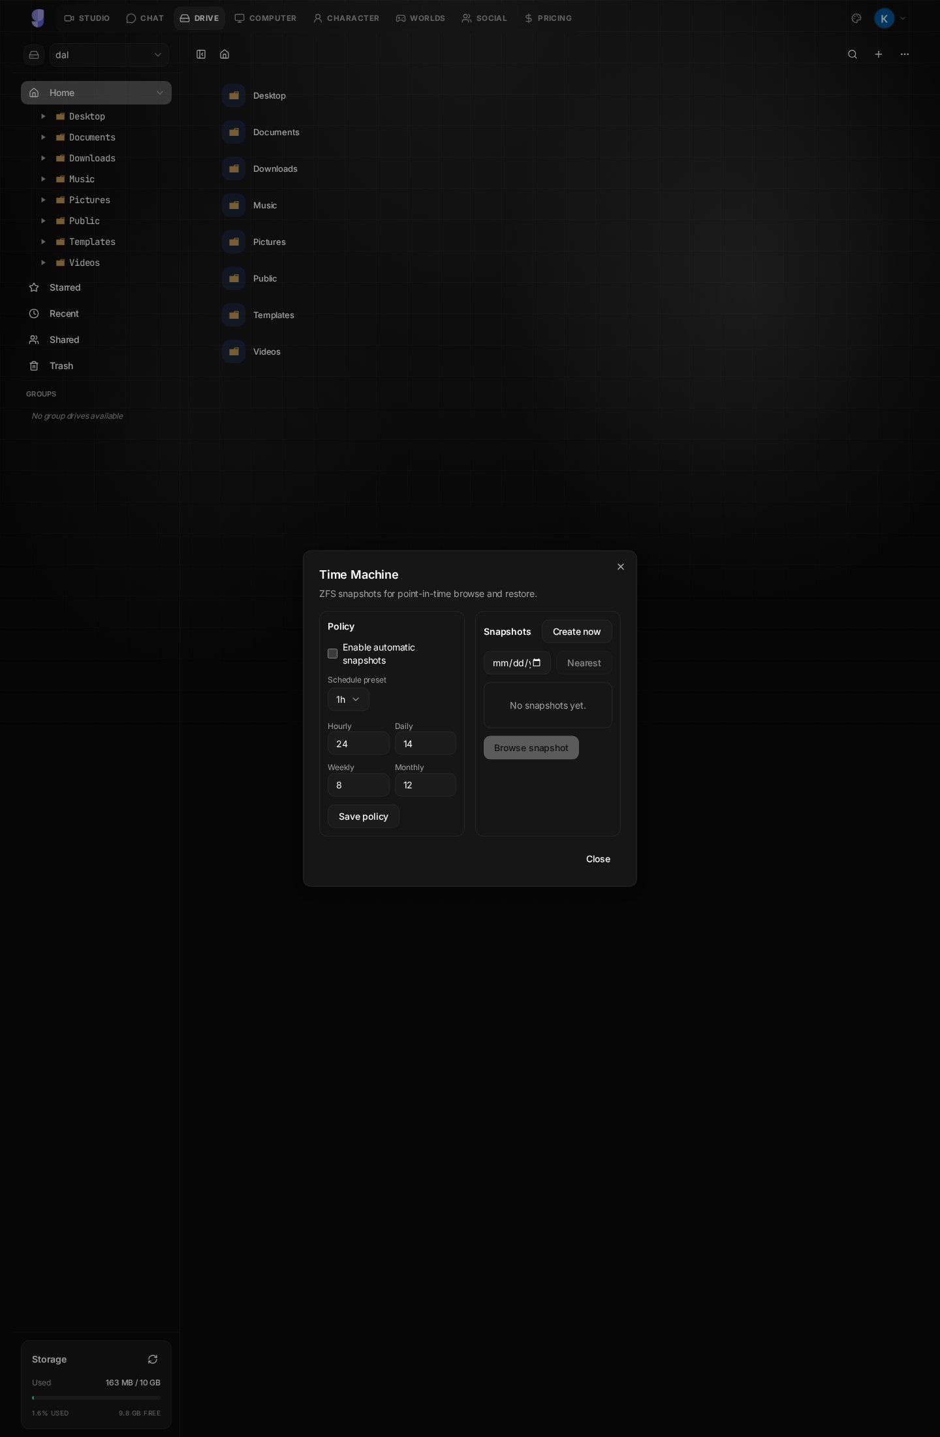Open the three-dot more options icon
Viewport: 940px width, 1437px height.
point(905,54)
